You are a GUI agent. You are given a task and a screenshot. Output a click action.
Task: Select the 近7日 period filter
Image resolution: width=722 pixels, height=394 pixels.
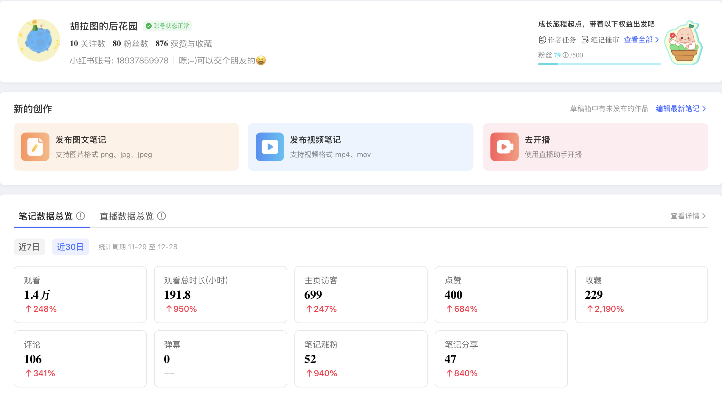coord(29,247)
